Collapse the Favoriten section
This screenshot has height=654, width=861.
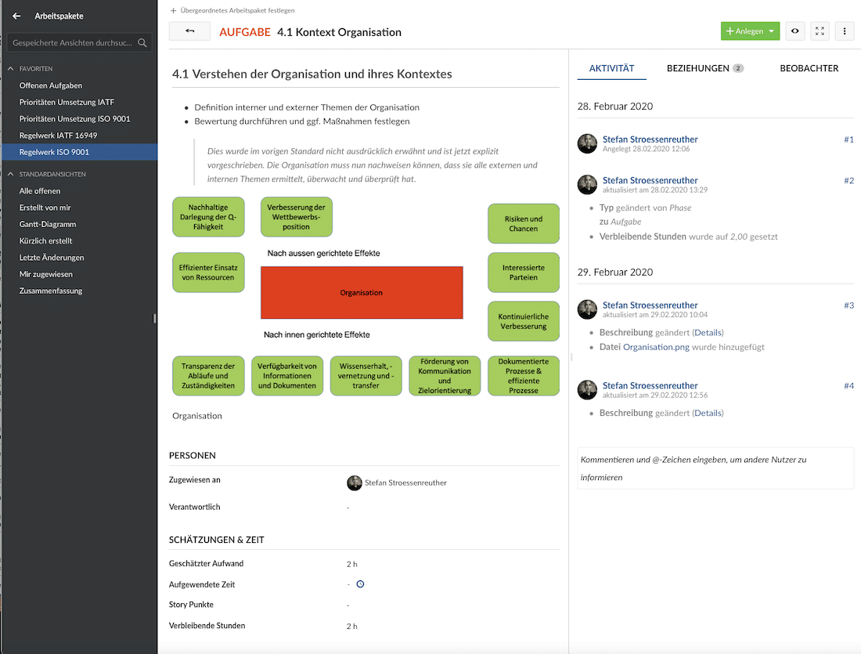point(11,69)
